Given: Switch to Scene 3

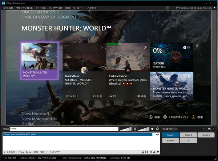Looking at the screenshot, I should coord(206,135).
